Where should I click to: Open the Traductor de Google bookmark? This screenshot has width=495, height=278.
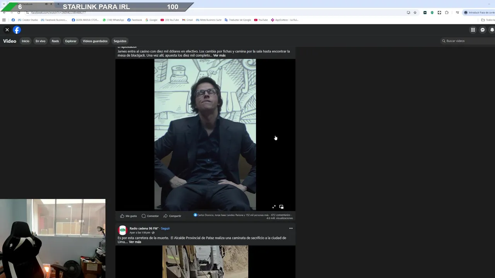[238, 20]
